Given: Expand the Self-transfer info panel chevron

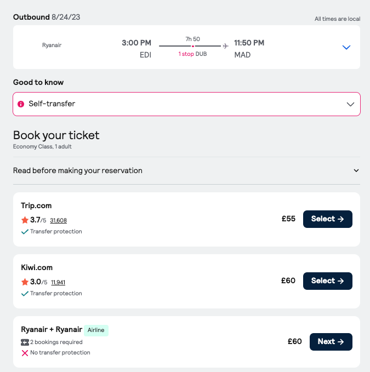Looking at the screenshot, I should [x=350, y=104].
